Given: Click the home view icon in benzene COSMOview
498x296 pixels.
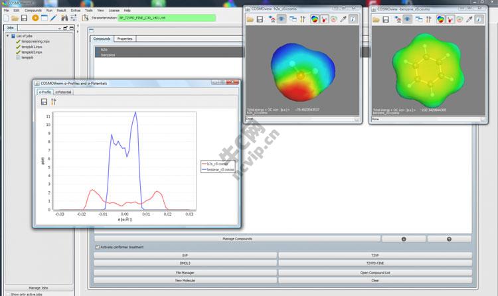Looking at the screenshot, I should point(398,20).
